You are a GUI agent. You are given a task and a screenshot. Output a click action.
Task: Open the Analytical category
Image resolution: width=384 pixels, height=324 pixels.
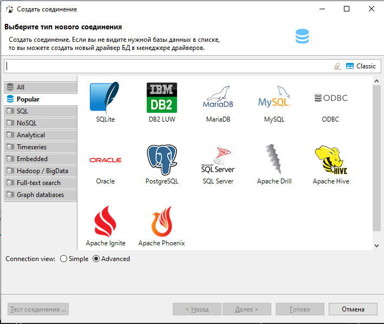click(x=41, y=135)
